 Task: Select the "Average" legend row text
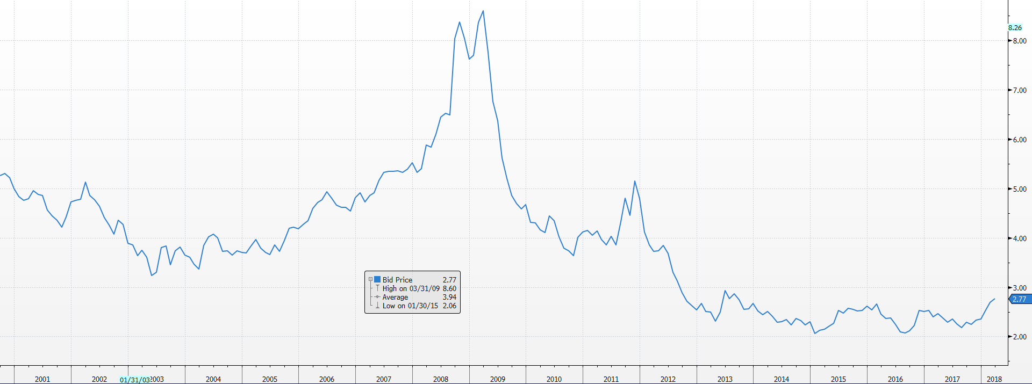(x=395, y=297)
